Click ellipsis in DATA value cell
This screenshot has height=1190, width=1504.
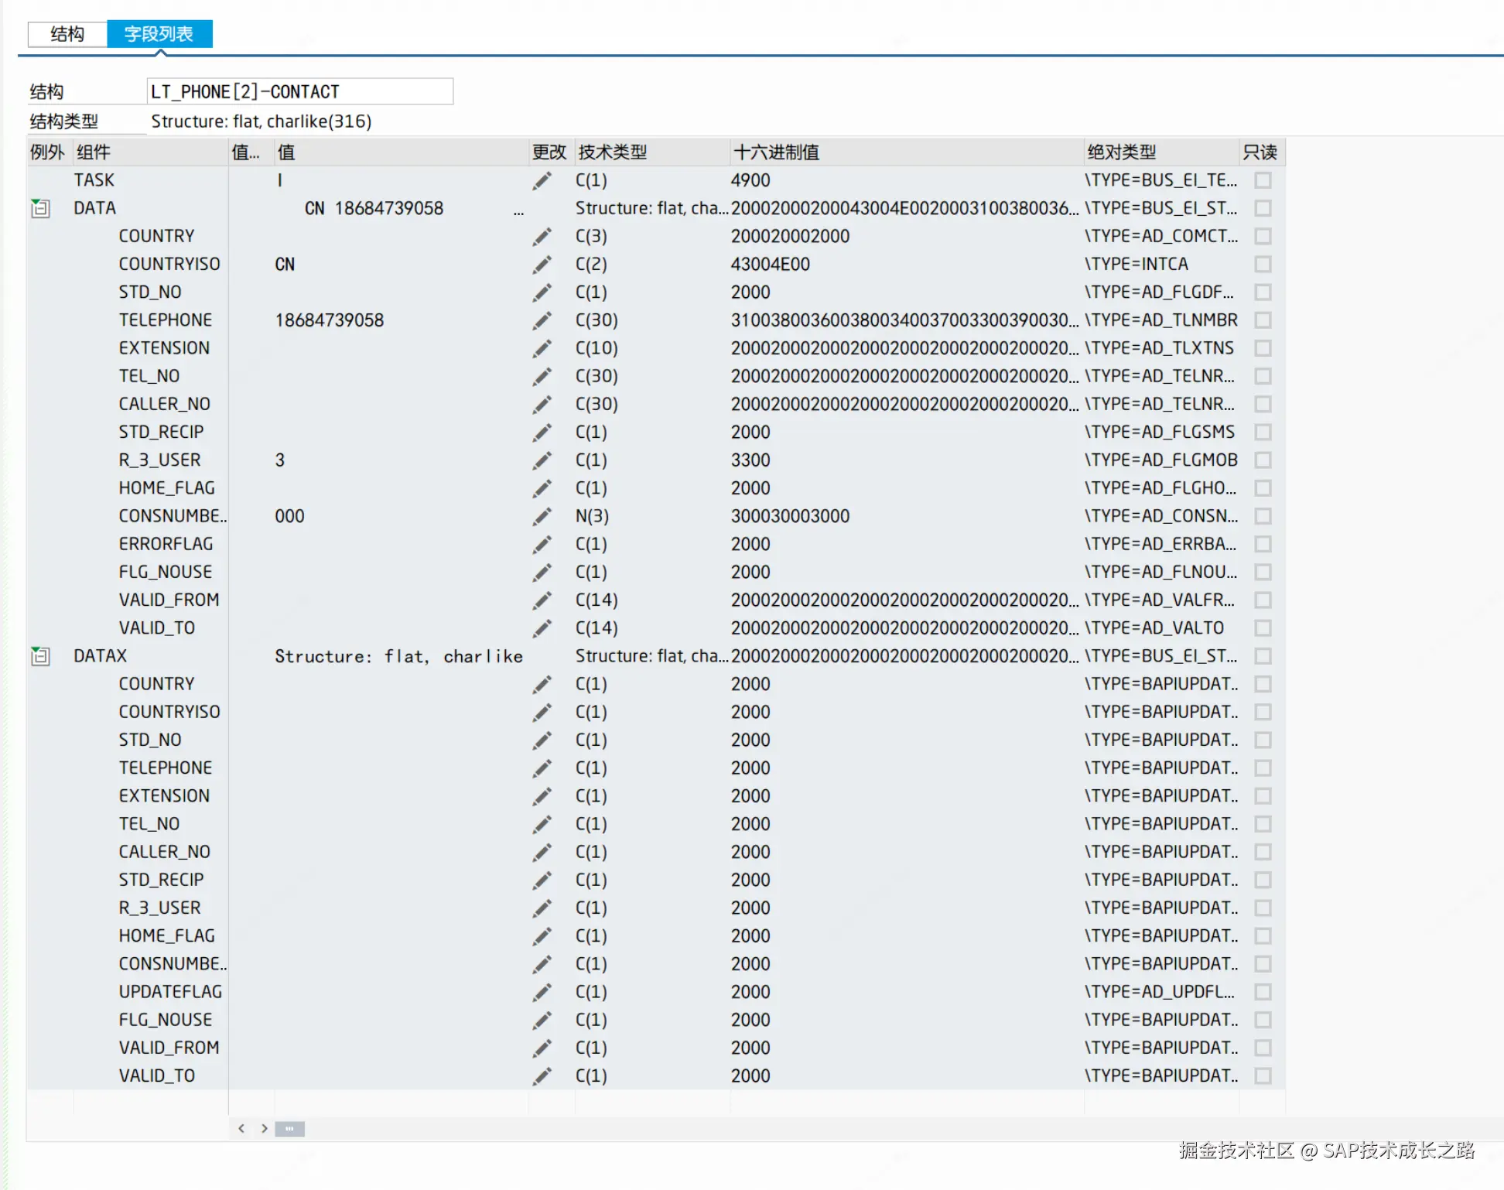[x=518, y=210]
